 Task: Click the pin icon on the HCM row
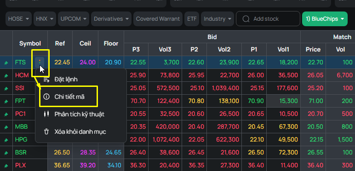[6, 76]
